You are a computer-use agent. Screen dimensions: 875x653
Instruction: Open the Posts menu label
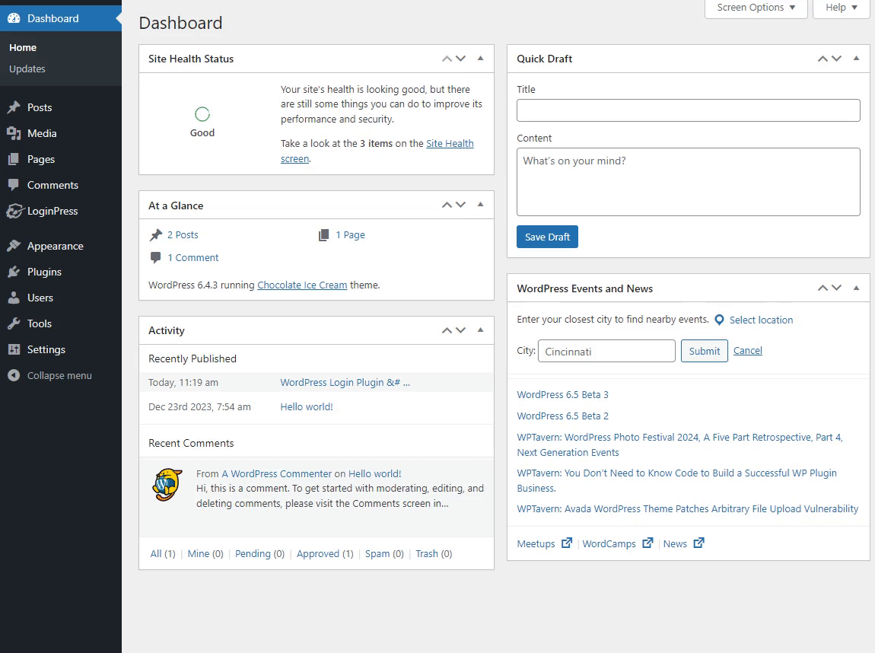[x=40, y=107]
